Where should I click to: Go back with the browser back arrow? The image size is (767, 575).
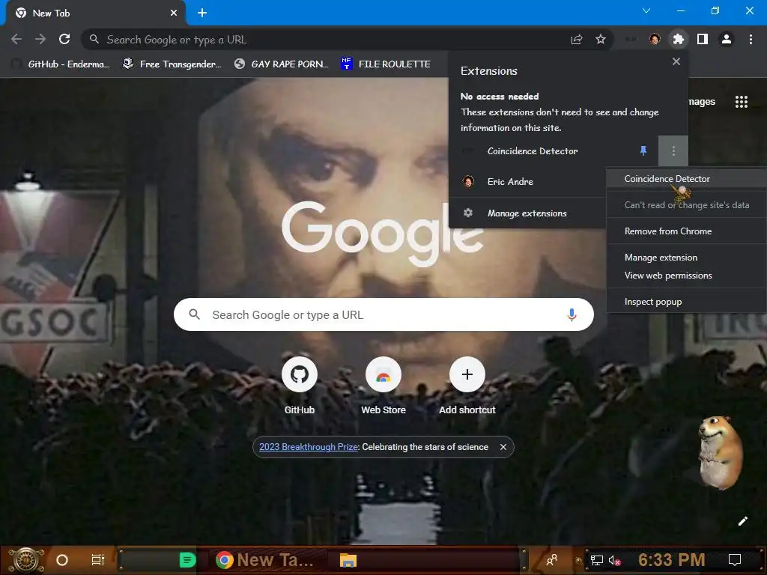(16, 39)
